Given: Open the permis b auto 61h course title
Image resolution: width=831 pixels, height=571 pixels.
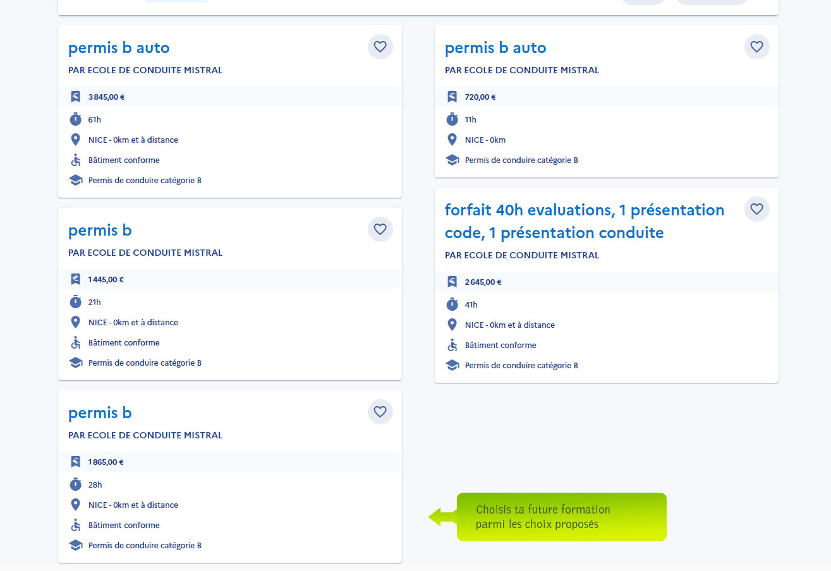Looking at the screenshot, I should point(119,48).
